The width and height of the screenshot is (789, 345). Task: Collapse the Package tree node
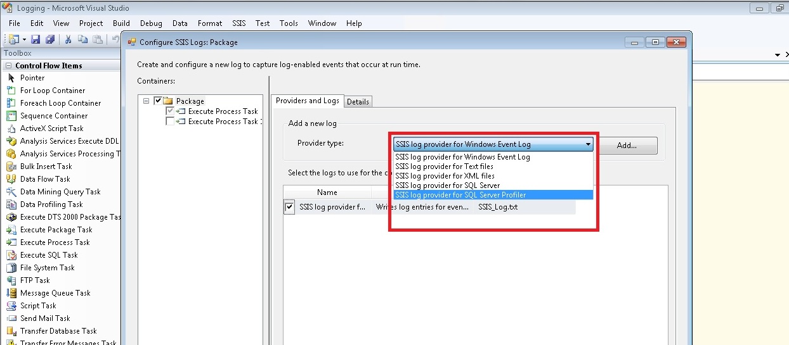point(147,101)
